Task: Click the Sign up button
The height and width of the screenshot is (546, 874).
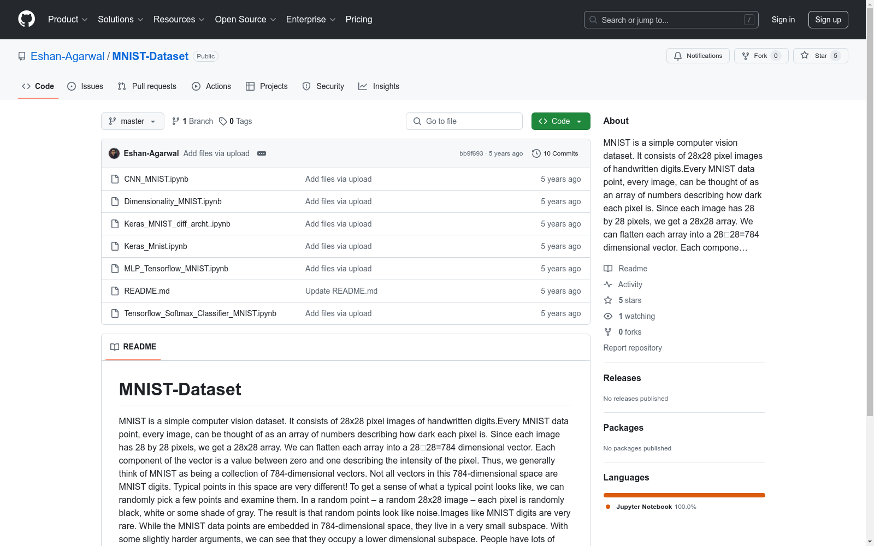Action: point(828,20)
